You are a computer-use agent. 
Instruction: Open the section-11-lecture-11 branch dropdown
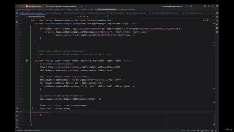(x=62, y=6)
